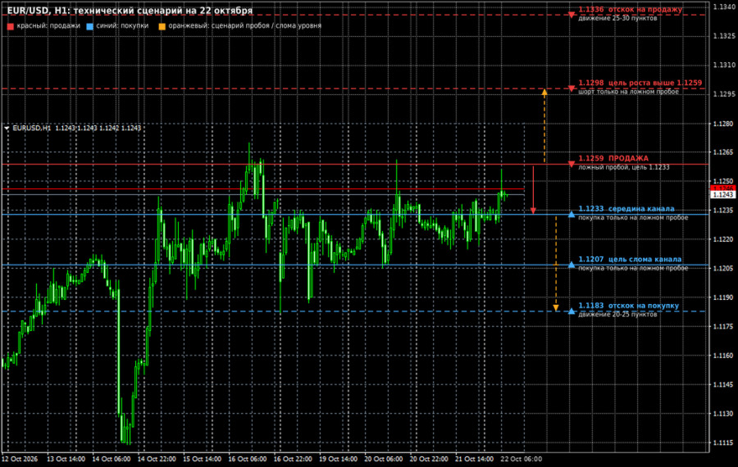Image resolution: width=738 pixels, height=467 pixels.
Task: Click price axis value 1.1325
Action: (723, 36)
